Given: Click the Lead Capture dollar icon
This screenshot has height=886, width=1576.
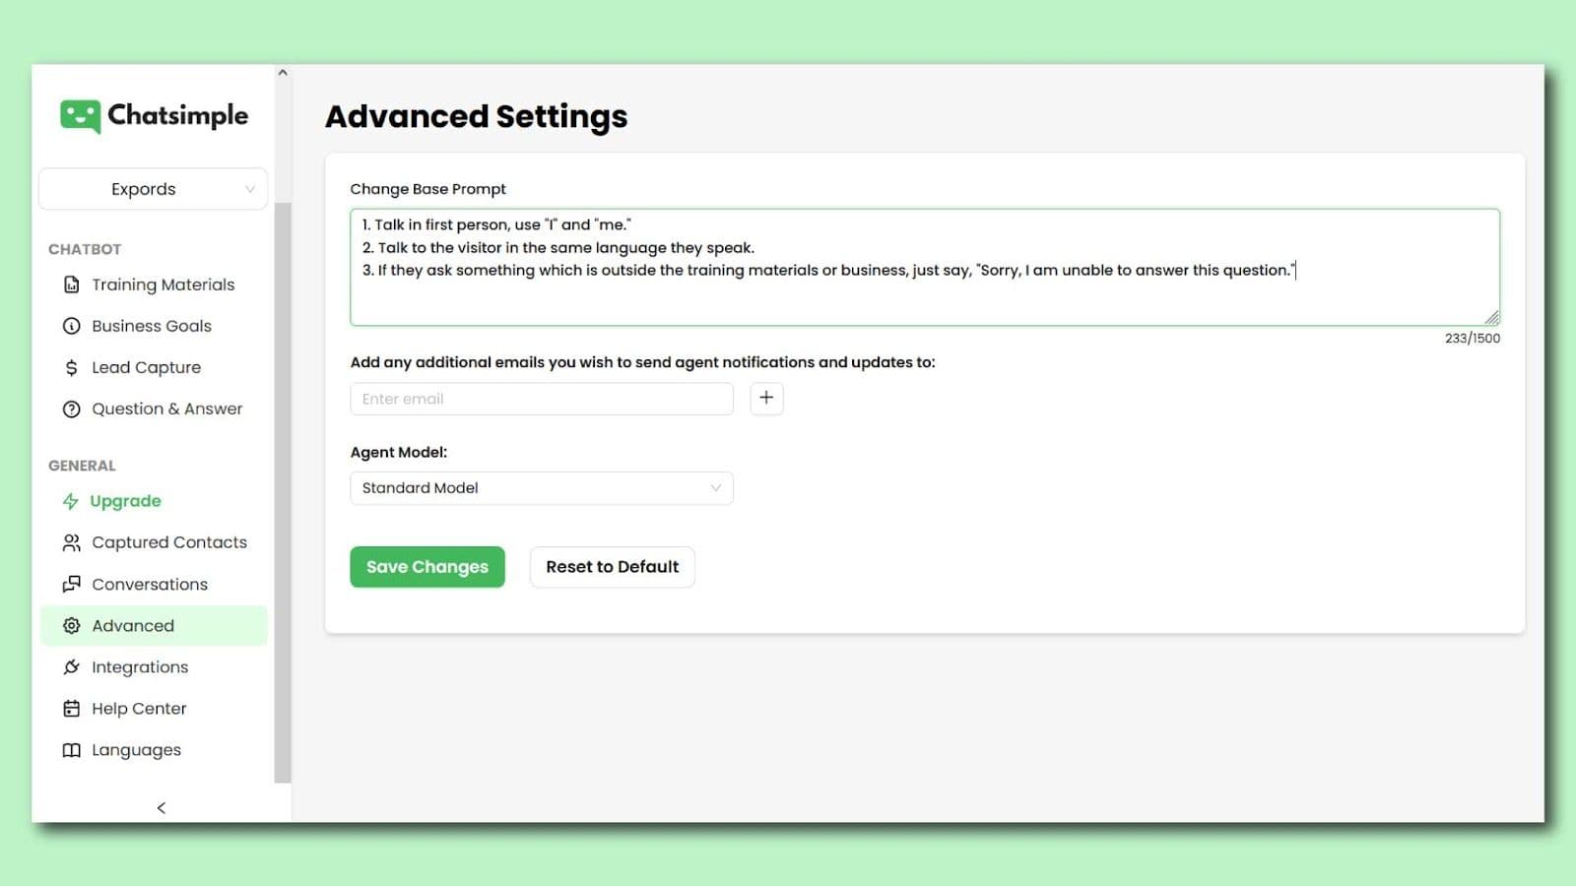Looking at the screenshot, I should (71, 367).
